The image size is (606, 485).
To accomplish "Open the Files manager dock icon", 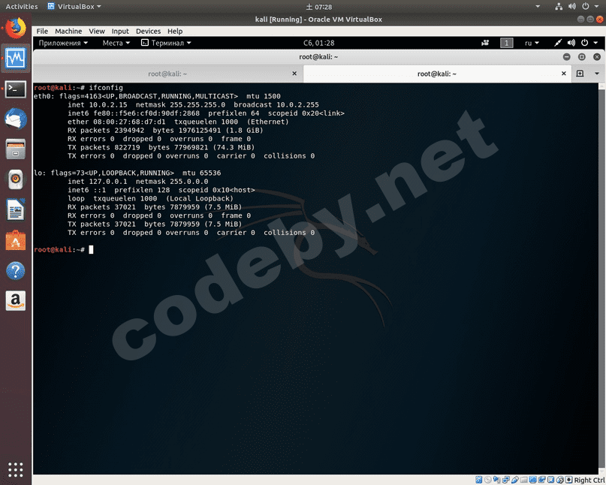I will 16,149.
